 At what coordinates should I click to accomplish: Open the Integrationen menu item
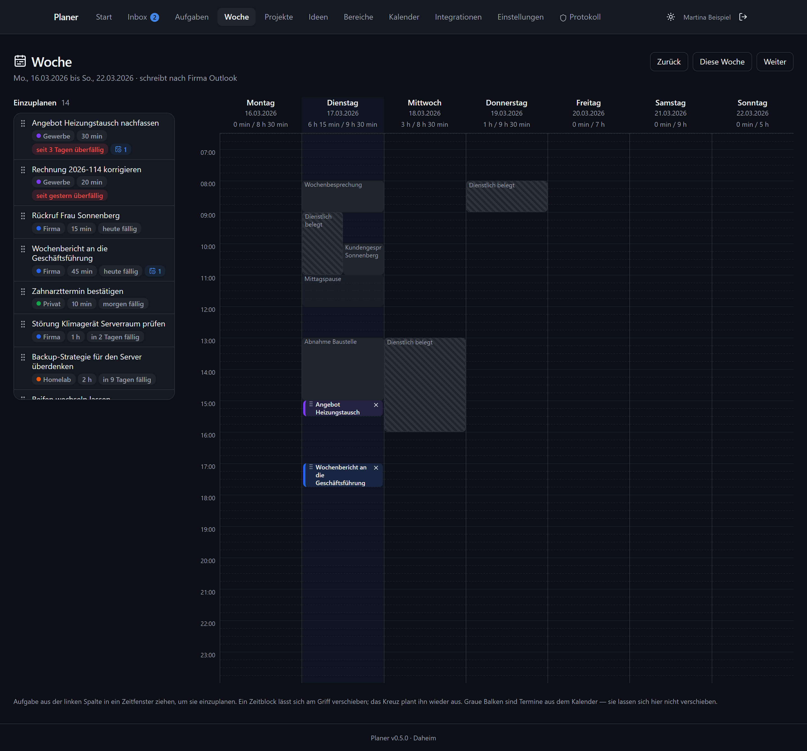click(x=458, y=17)
